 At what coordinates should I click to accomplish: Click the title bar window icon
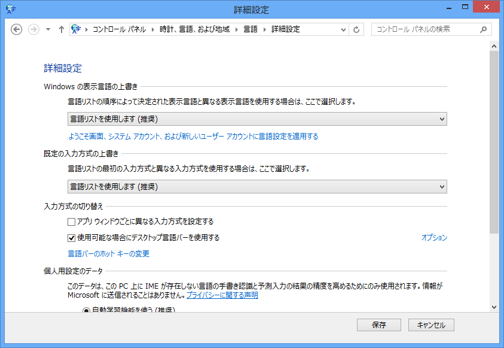click(10, 9)
